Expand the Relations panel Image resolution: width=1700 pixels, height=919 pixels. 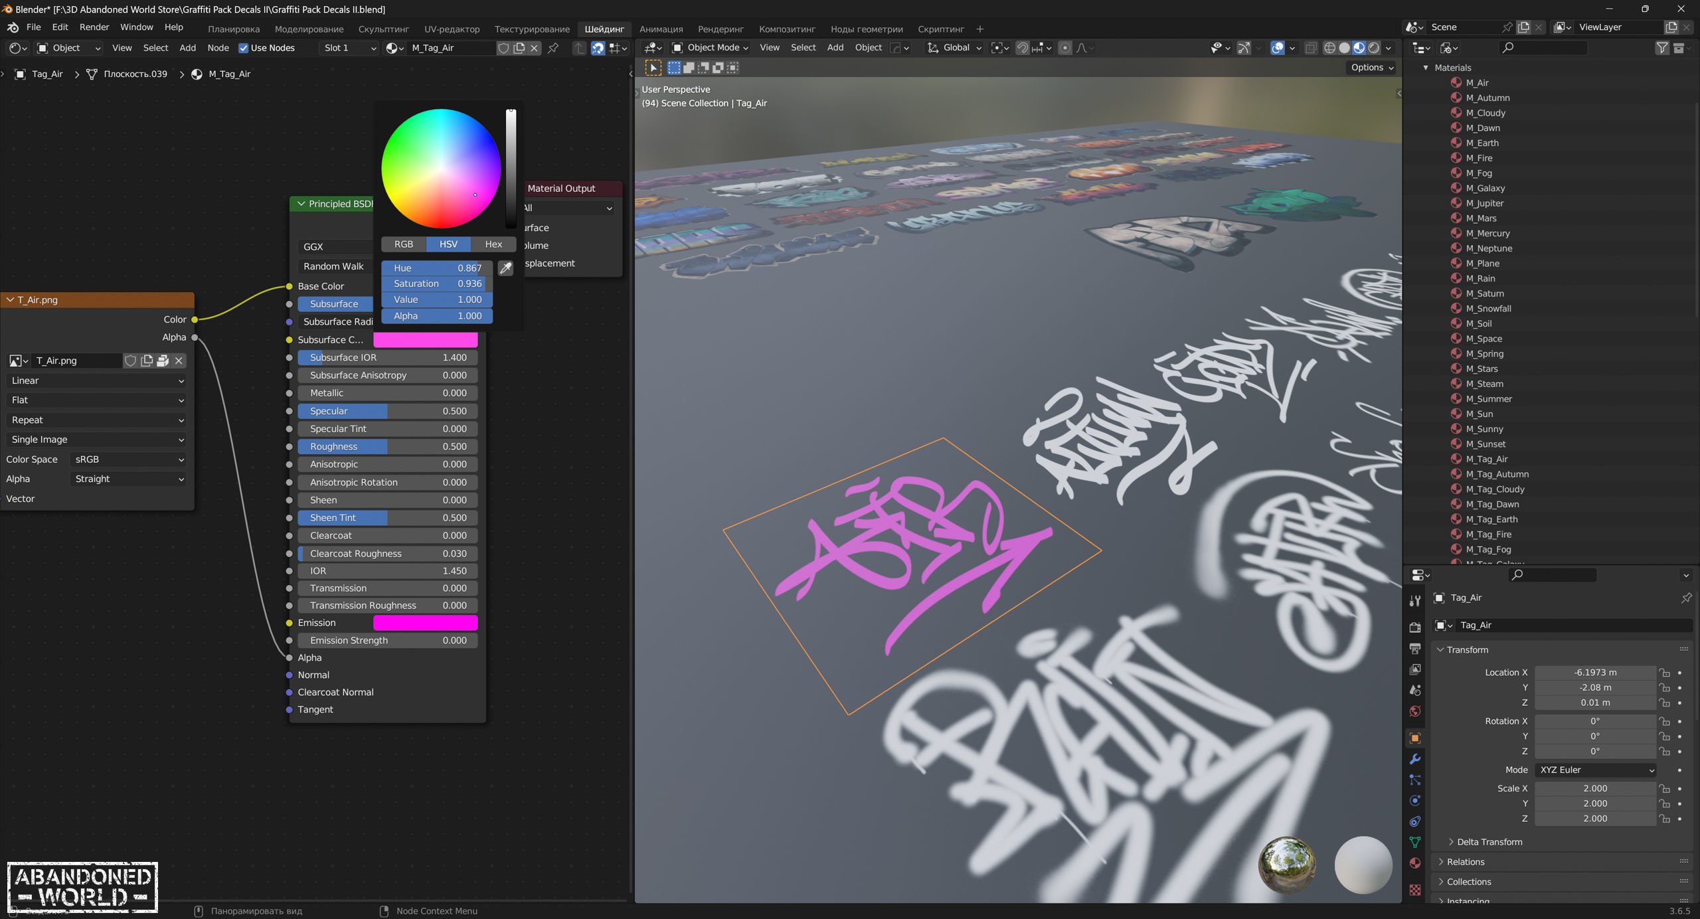[x=1466, y=862]
